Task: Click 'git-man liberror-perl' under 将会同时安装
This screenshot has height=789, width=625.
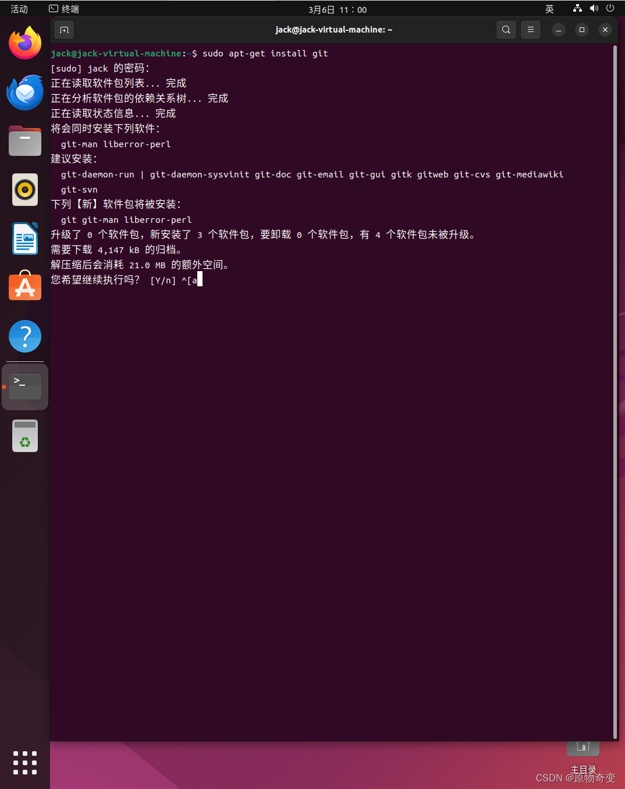Action: [x=116, y=144]
